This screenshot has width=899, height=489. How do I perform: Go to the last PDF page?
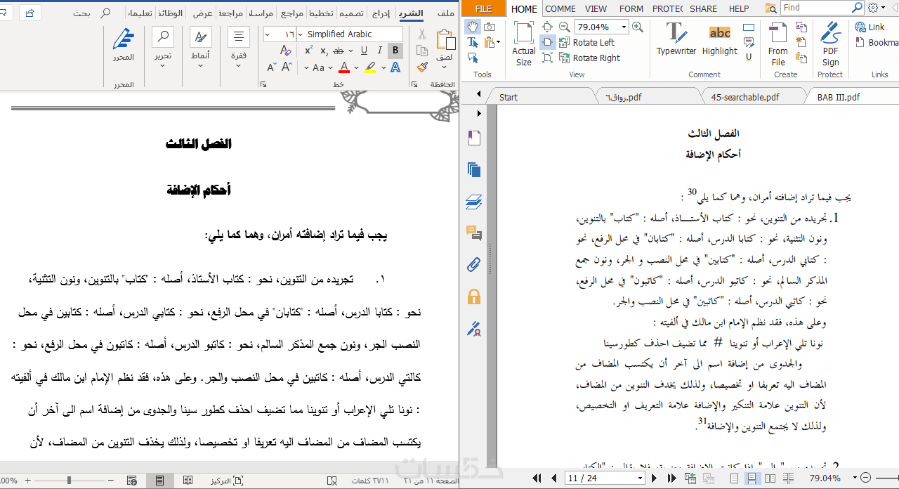coord(671,478)
